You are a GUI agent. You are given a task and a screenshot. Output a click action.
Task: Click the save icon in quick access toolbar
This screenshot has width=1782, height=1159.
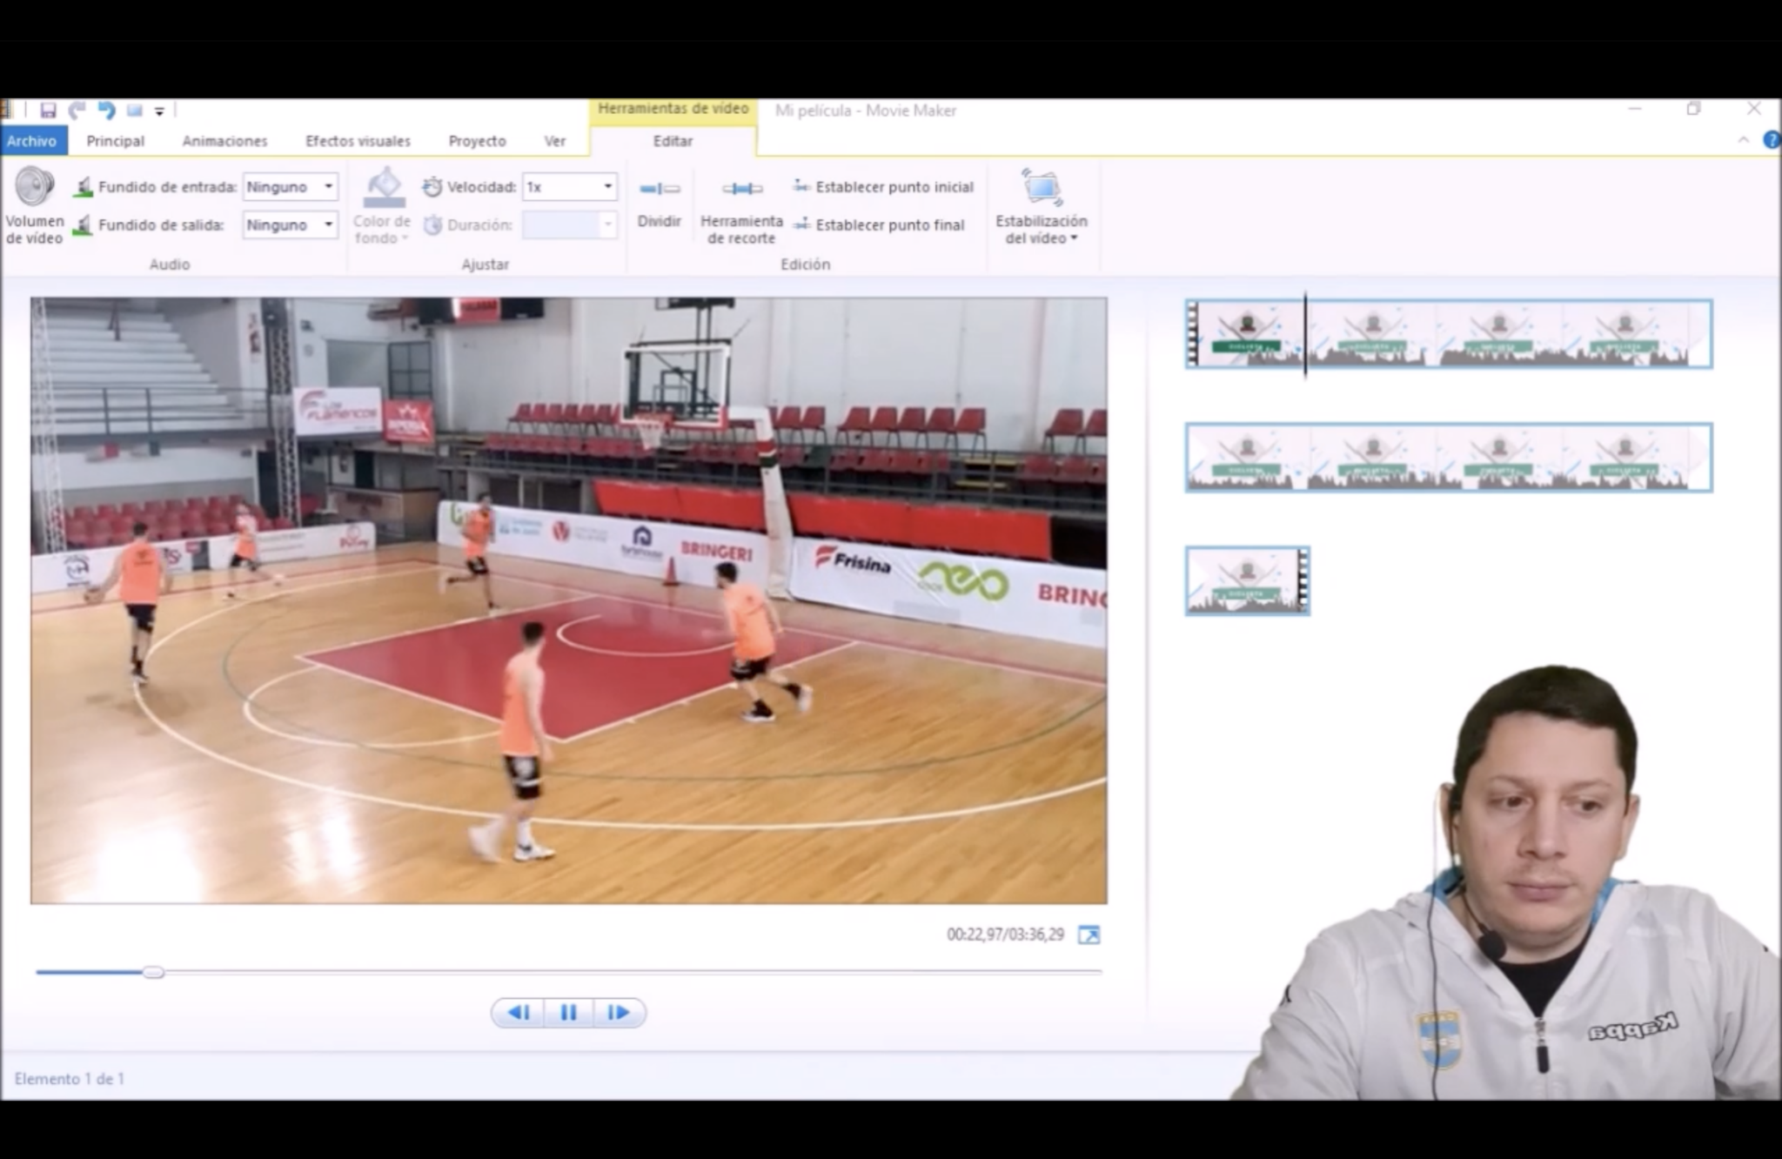point(48,111)
